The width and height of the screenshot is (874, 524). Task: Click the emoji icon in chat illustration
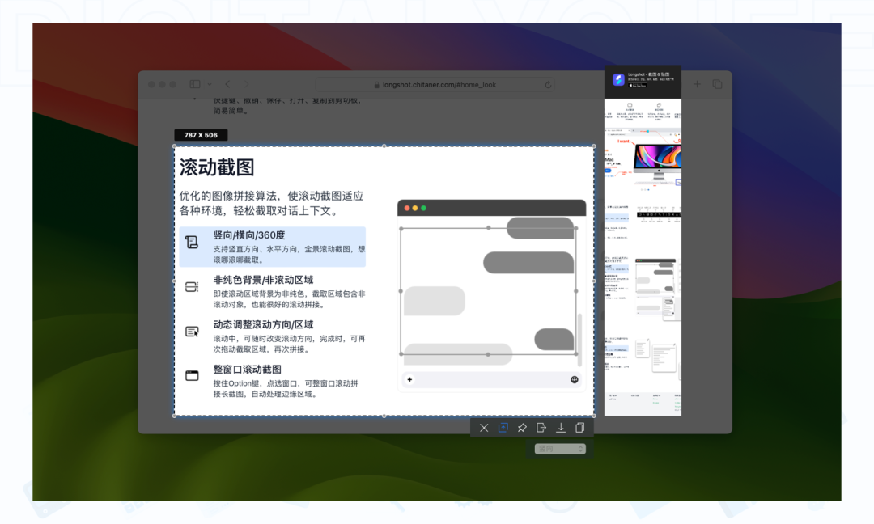tap(574, 380)
